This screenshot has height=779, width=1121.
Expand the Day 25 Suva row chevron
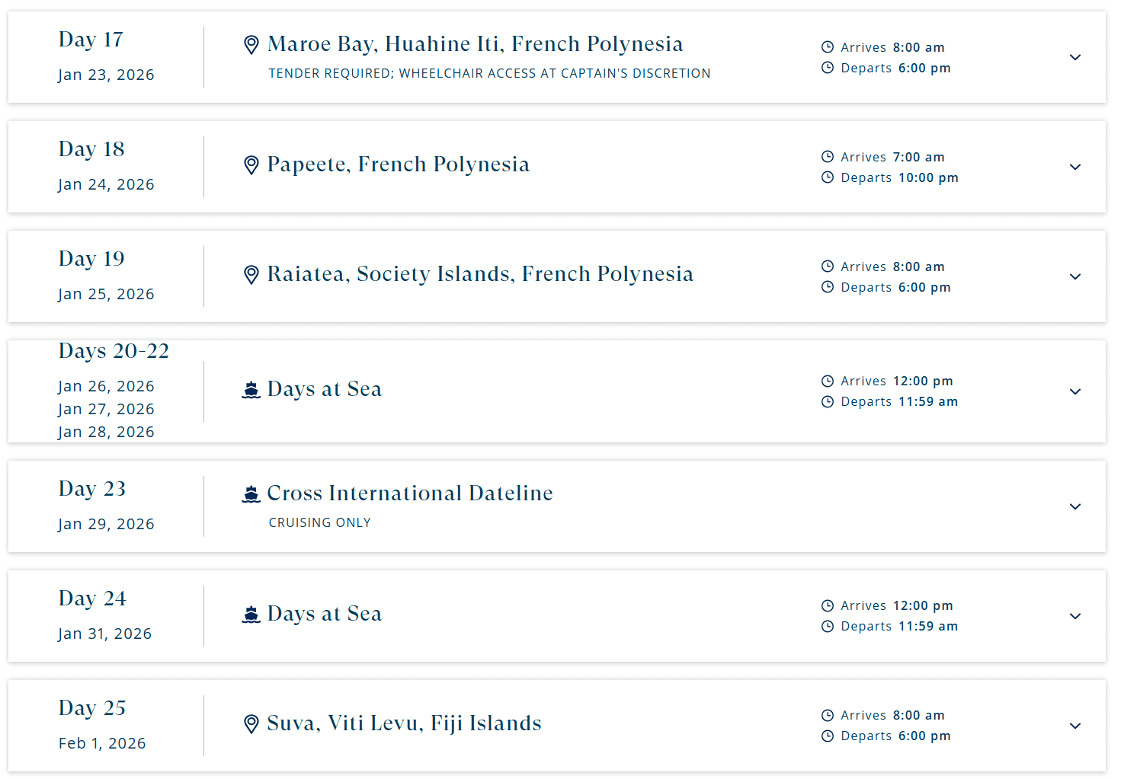(x=1075, y=726)
